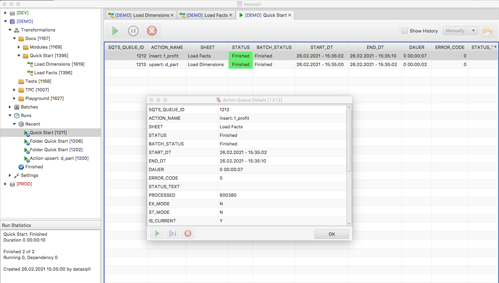Click the IS_CURRENT value Y in dialog

click(x=221, y=221)
